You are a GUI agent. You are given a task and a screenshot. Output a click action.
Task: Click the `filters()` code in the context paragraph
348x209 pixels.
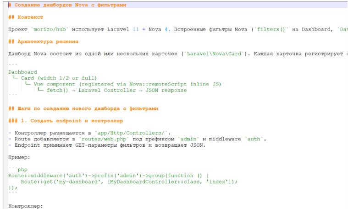coord(271,29)
